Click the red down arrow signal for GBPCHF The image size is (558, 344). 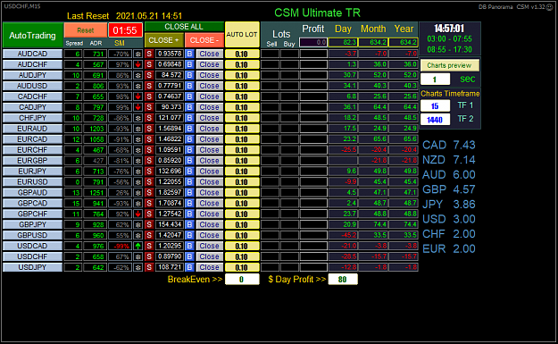(x=138, y=214)
